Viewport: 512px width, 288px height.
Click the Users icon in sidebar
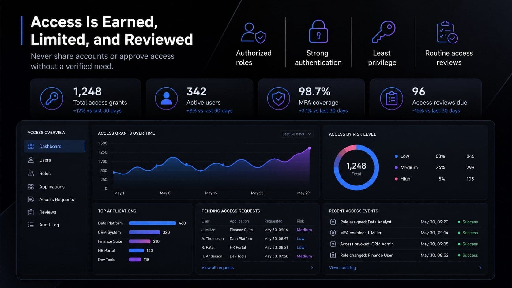[31, 160]
